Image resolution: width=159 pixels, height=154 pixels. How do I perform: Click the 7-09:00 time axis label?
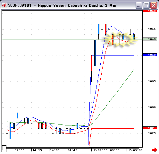pyautogui.click(x=101, y=150)
